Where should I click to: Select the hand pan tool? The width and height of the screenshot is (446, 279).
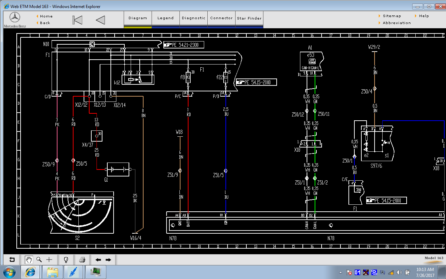[x=29, y=260]
